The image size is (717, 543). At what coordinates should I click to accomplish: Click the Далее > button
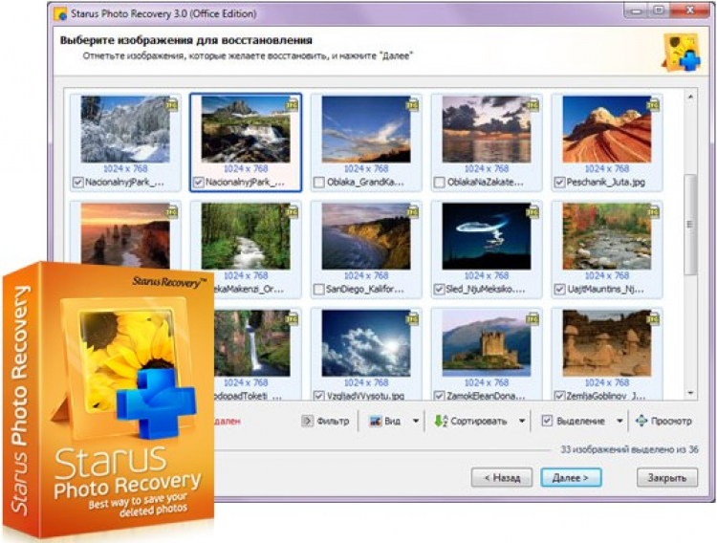pos(571,478)
